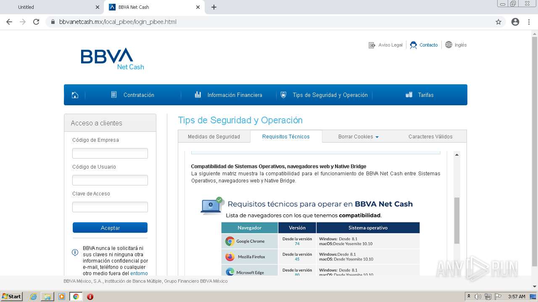This screenshot has height=302, width=538.
Task: Close the Untitled browser tab
Action: coord(98,7)
